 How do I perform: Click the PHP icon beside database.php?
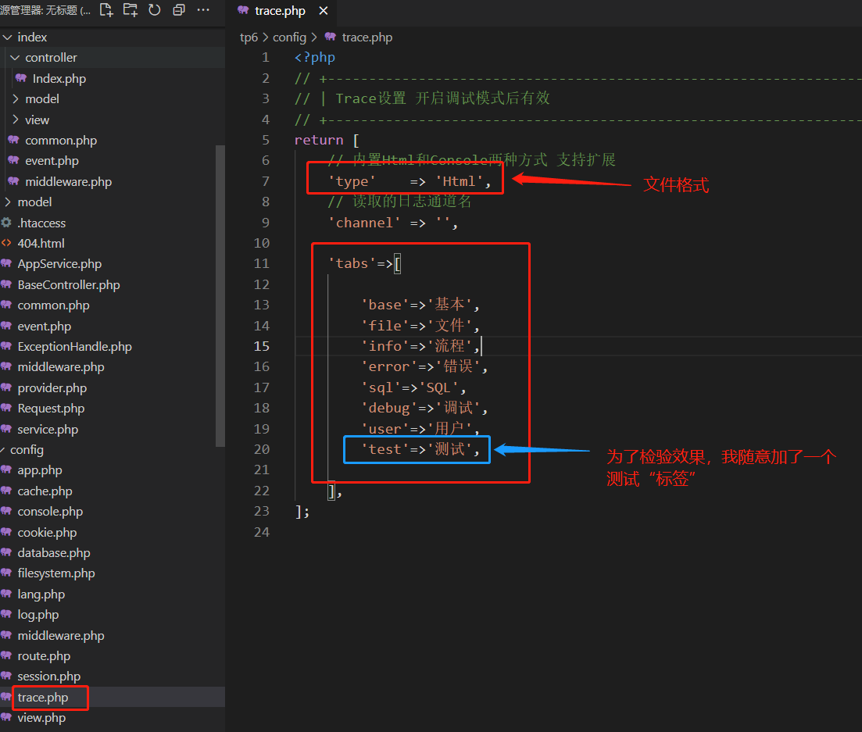(x=6, y=552)
